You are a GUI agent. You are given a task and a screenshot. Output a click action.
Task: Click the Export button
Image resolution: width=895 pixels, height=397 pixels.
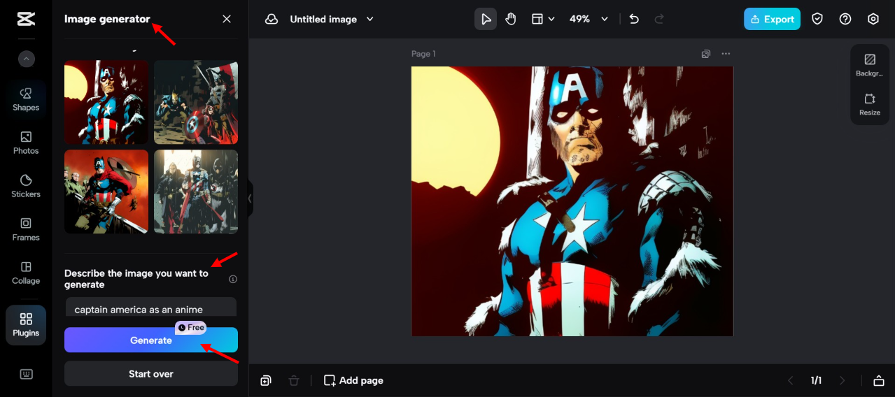click(772, 19)
